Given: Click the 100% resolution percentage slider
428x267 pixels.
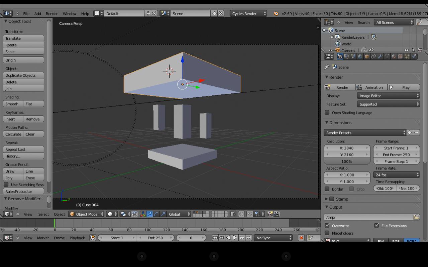Looking at the screenshot, I should (x=347, y=162).
